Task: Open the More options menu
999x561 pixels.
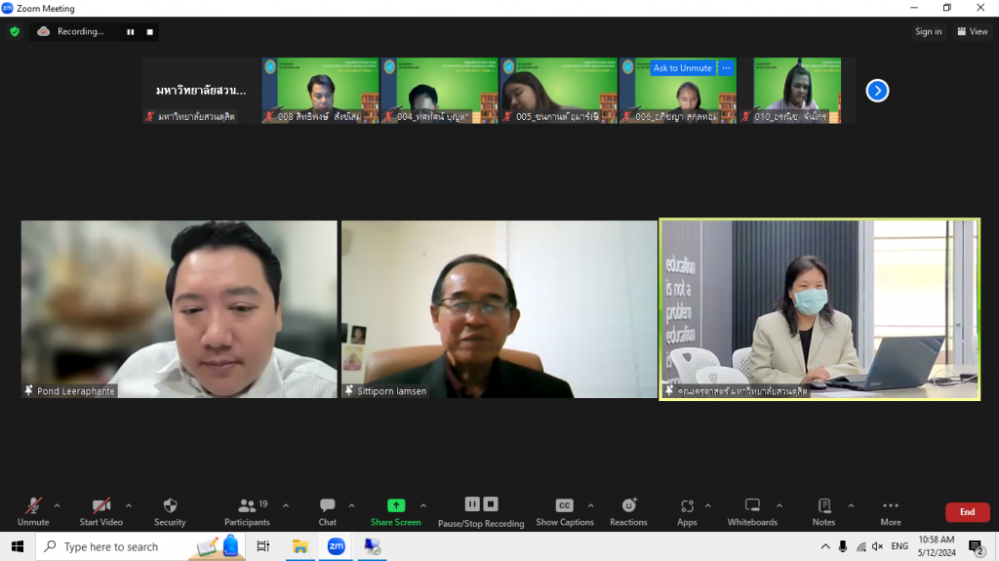Action: point(890,510)
